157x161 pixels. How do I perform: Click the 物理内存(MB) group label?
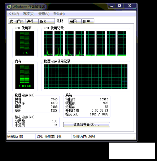(x=25, y=95)
